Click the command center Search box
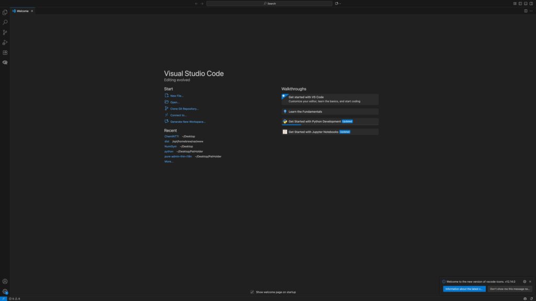This screenshot has height=301, width=536. coord(269,3)
